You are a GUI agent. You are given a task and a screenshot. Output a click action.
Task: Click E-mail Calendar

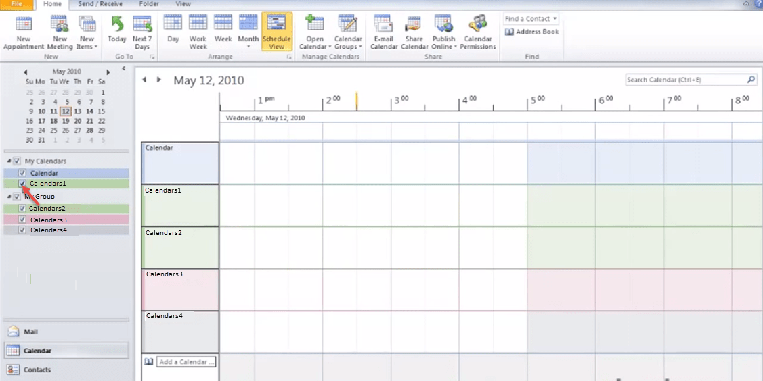[x=383, y=32]
